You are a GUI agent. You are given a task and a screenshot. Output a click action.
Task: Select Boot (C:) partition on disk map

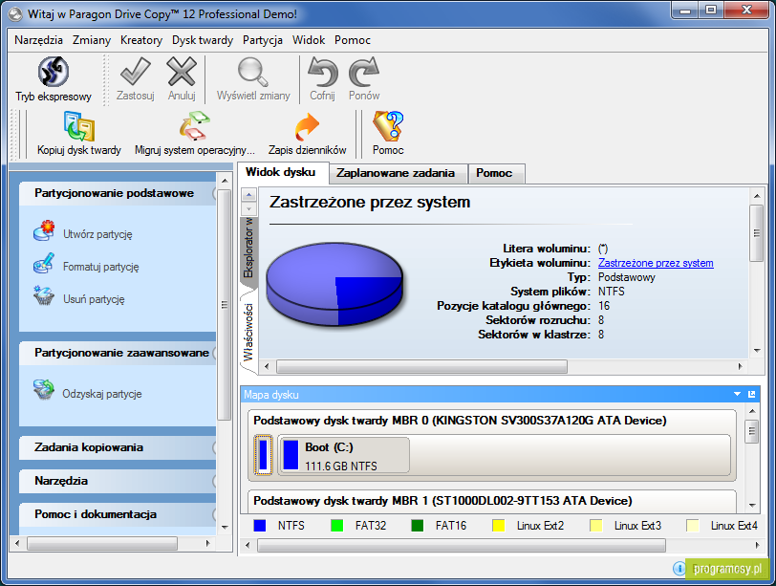[343, 455]
